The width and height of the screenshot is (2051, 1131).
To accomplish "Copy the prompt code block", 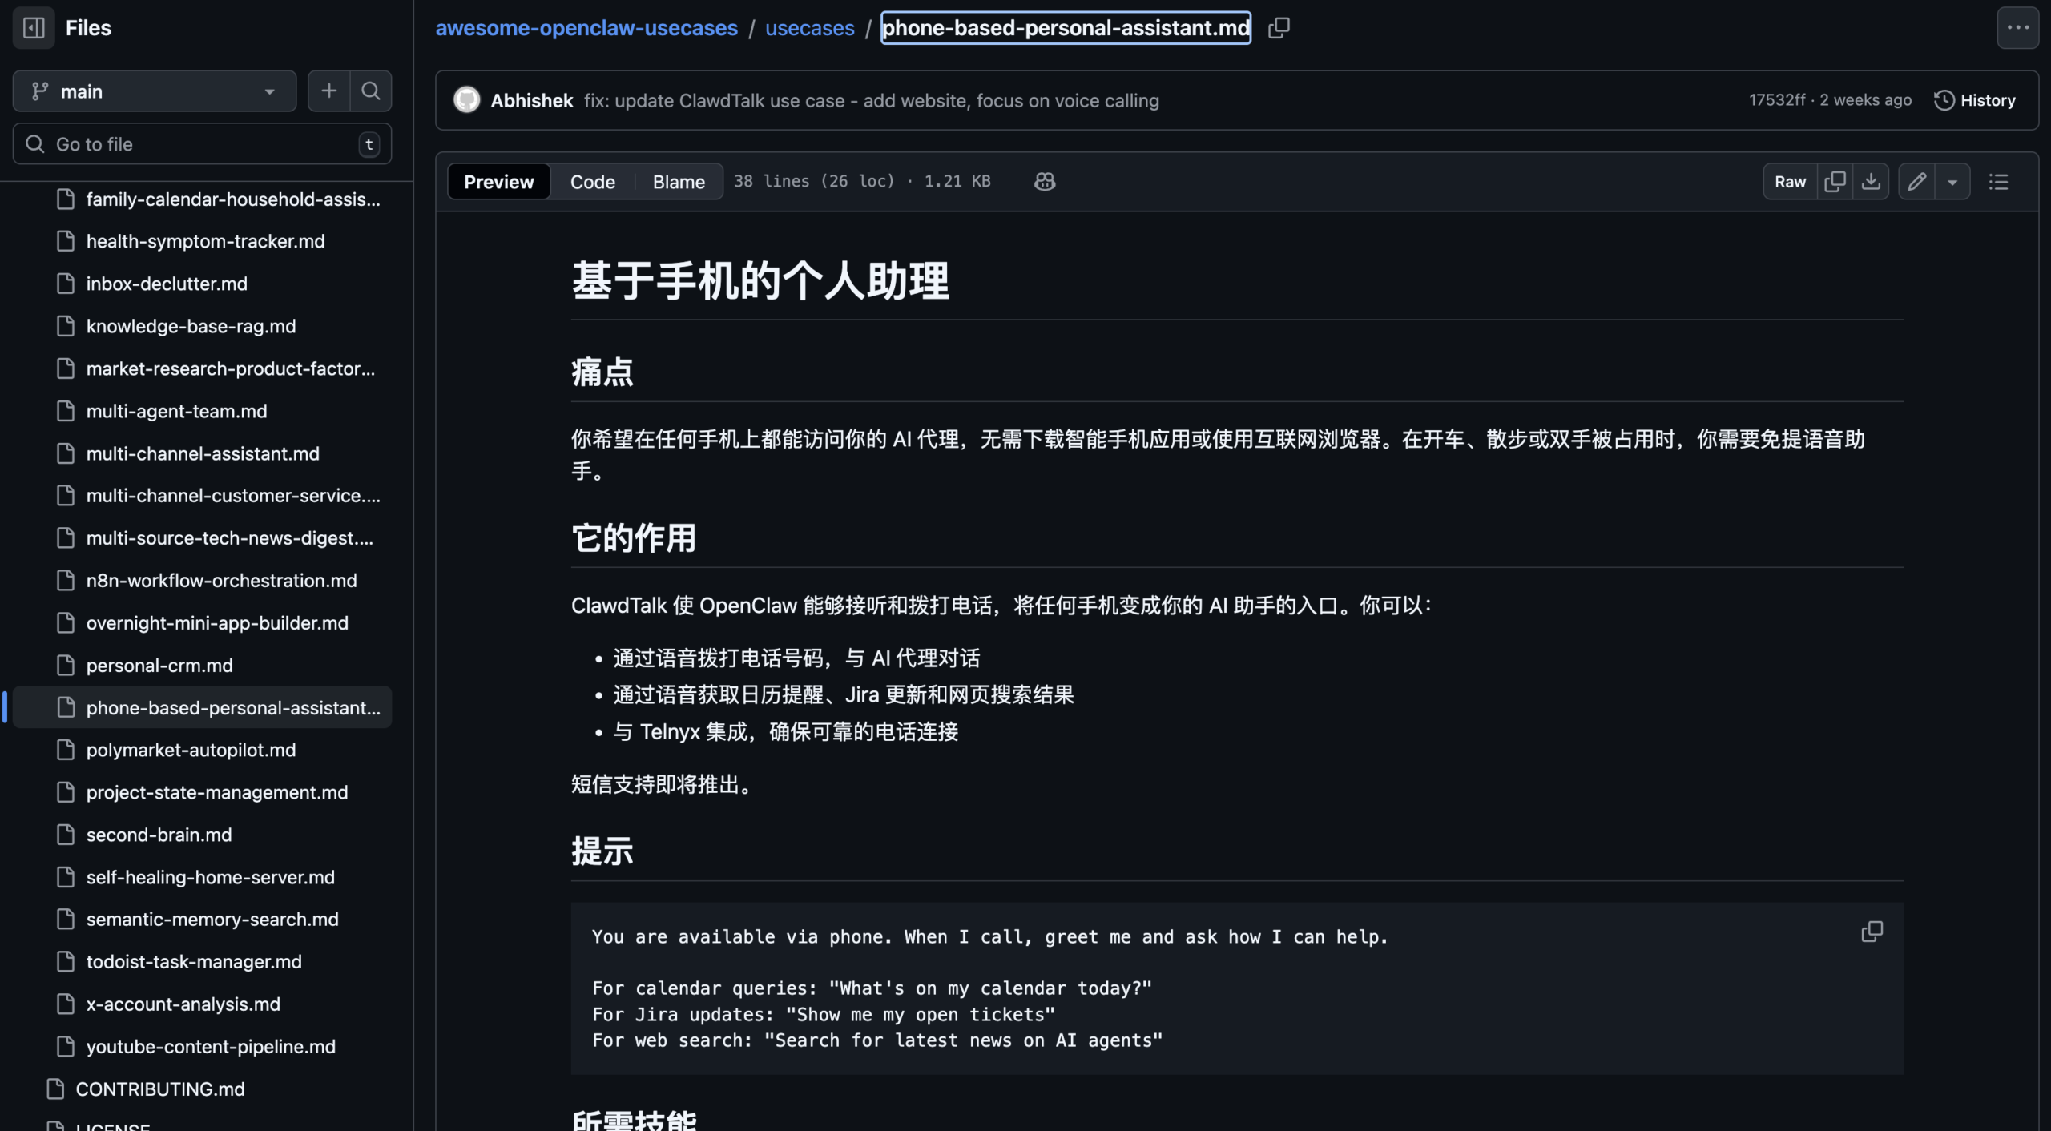I will (x=1872, y=932).
